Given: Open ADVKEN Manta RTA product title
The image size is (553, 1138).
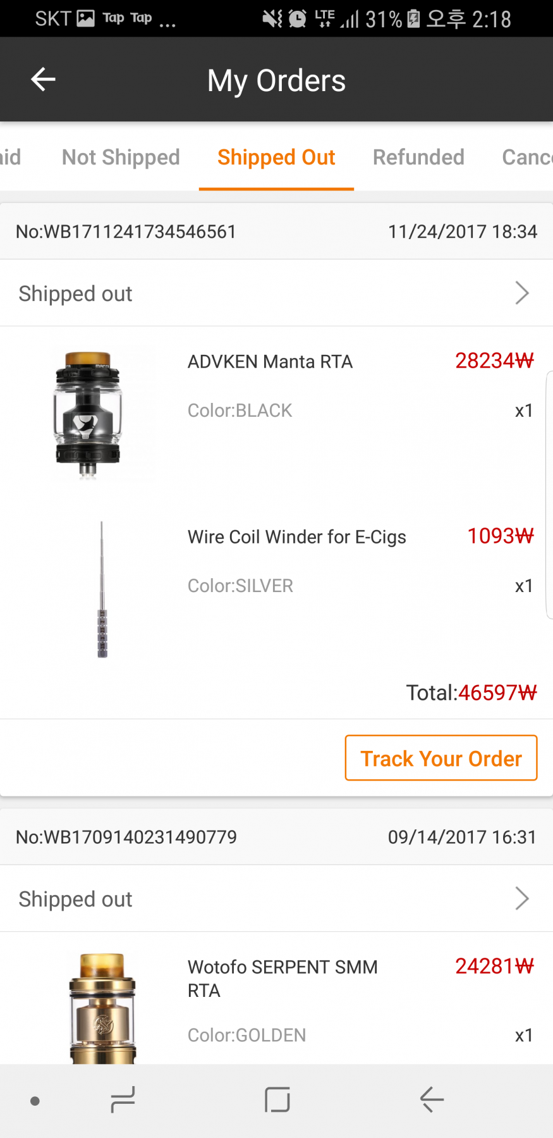Looking at the screenshot, I should [x=270, y=362].
